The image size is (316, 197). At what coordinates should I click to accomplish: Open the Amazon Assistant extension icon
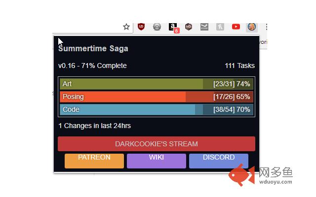[x=174, y=28]
